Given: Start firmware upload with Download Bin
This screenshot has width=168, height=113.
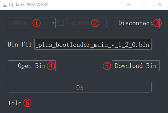Looking at the screenshot, I should point(136,66).
